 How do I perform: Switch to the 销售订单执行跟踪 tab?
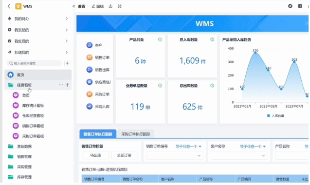point(98,134)
